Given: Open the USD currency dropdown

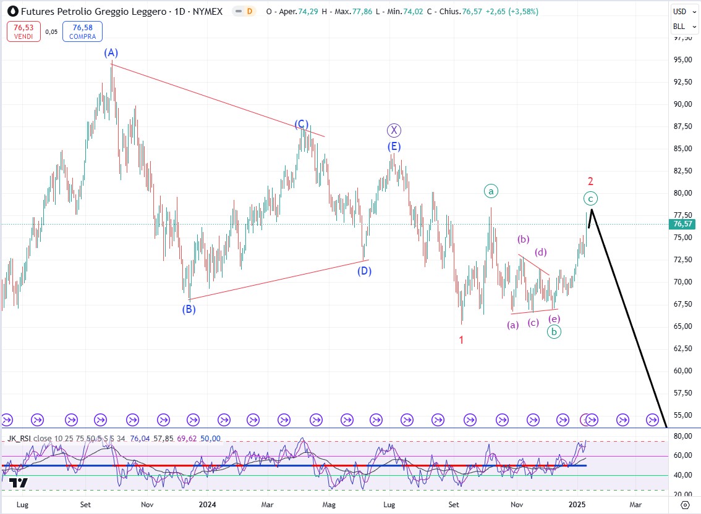Looking at the screenshot, I should (x=684, y=12).
